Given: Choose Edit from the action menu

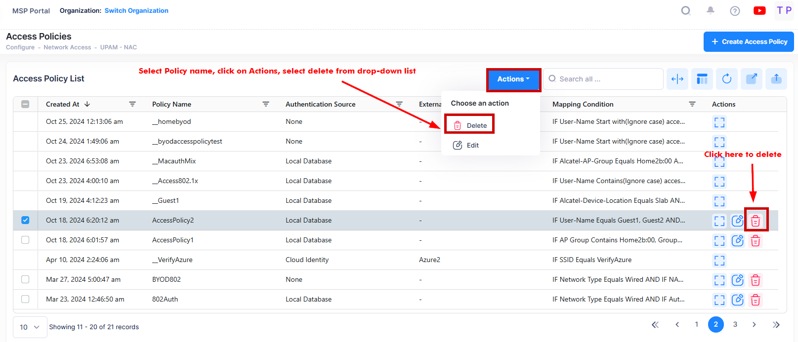Looking at the screenshot, I should [466, 145].
